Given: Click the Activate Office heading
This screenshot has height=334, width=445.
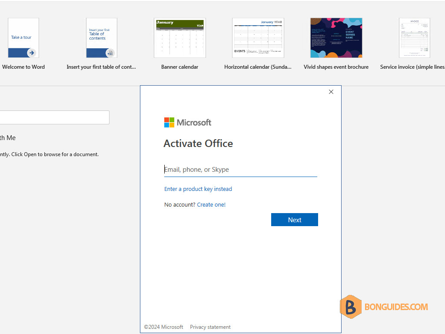Looking at the screenshot, I should 198,144.
